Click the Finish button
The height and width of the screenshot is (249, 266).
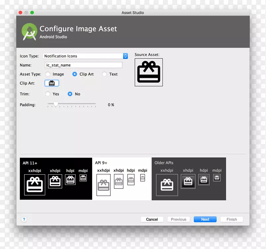click(231, 219)
